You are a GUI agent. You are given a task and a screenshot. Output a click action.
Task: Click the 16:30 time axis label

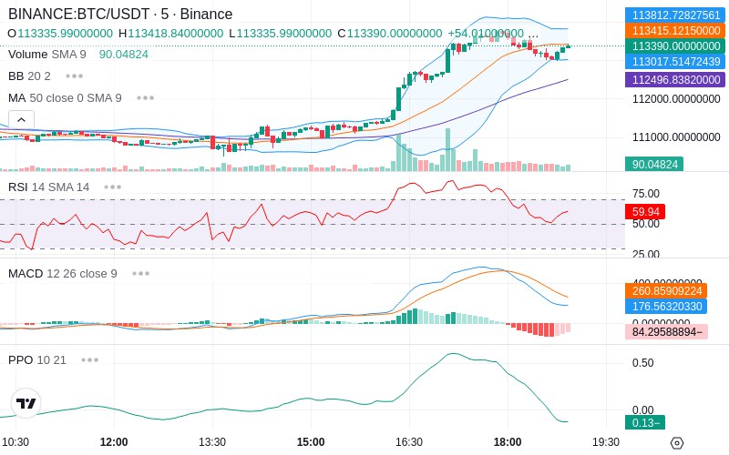(x=409, y=442)
